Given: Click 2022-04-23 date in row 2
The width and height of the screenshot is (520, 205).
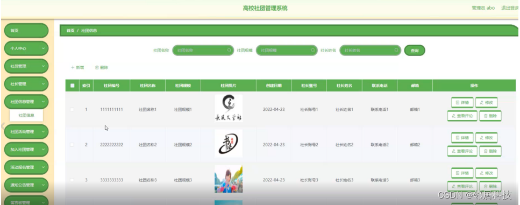Looking at the screenshot, I should coord(274,145).
